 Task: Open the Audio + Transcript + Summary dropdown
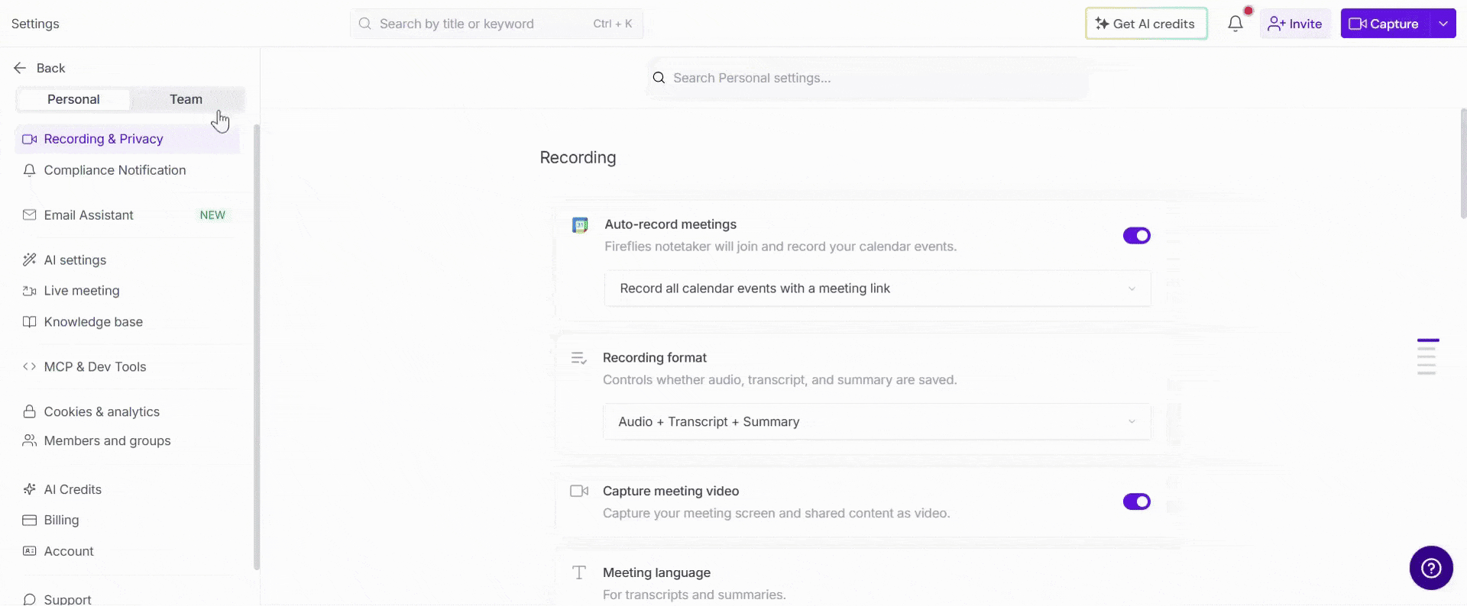tap(876, 422)
